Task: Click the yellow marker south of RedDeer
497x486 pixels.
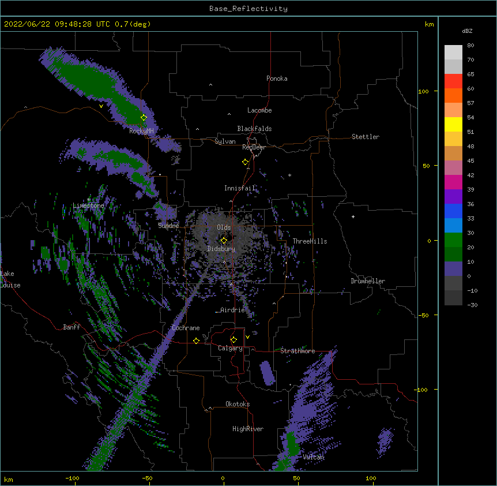Action: [x=245, y=162]
